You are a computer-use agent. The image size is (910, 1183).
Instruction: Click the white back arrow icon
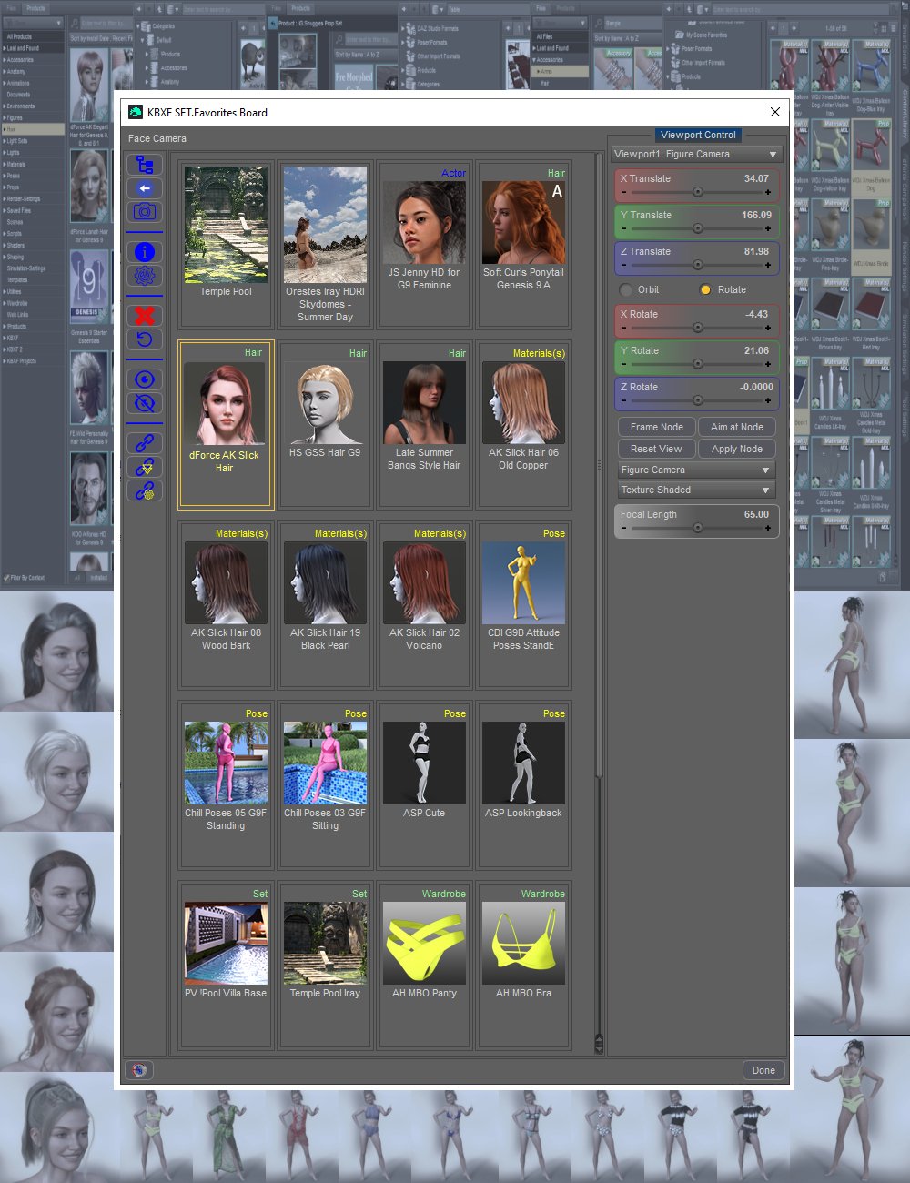coord(145,188)
